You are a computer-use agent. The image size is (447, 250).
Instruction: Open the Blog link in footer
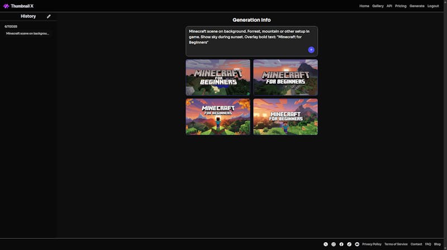point(437,244)
